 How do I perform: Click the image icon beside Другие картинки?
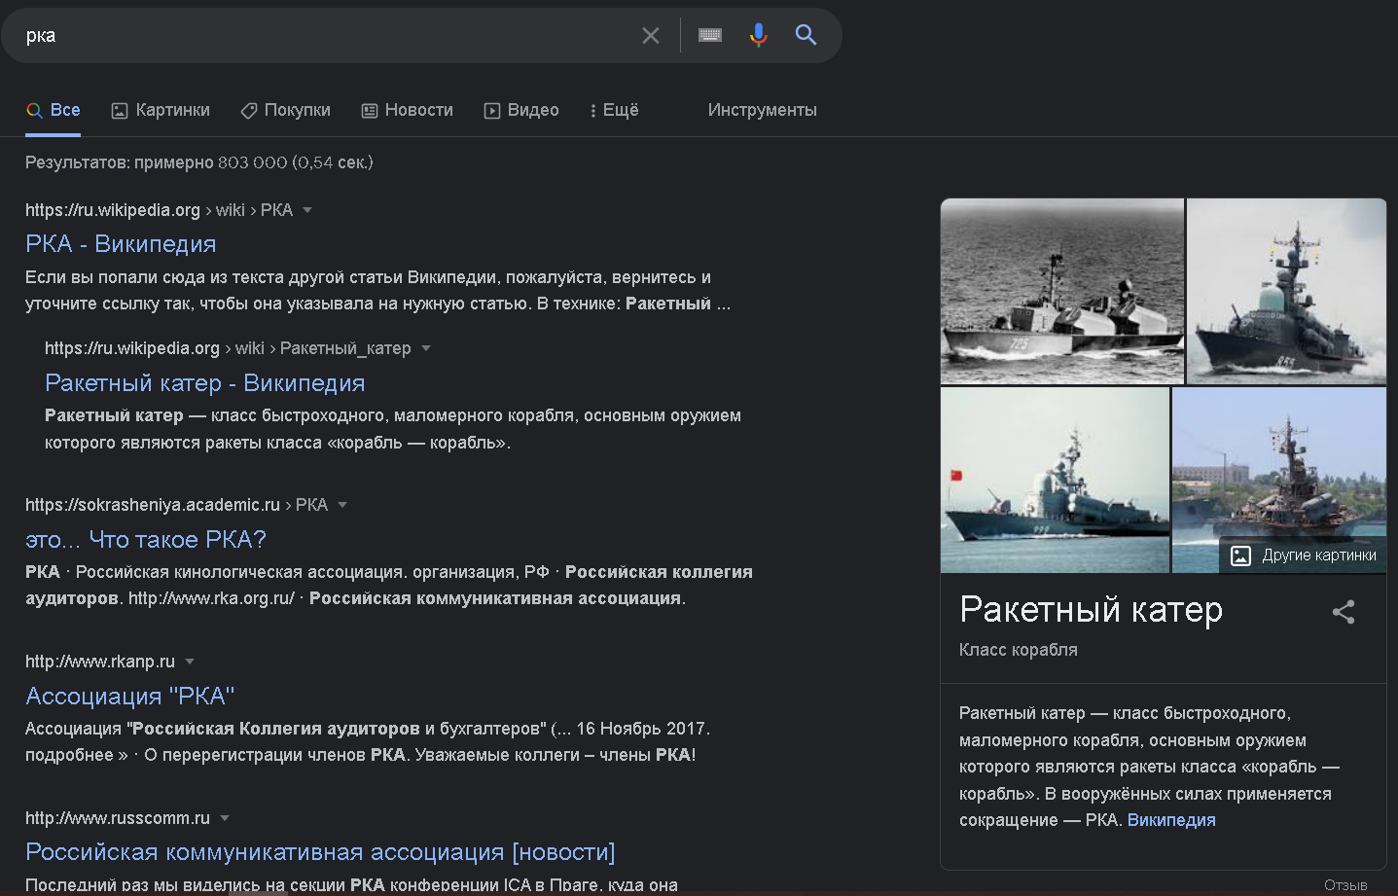coord(1240,556)
